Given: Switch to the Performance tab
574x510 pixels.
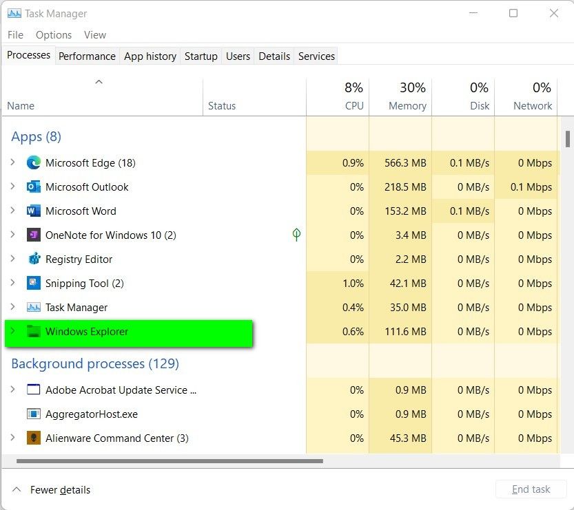Looking at the screenshot, I should [x=87, y=56].
